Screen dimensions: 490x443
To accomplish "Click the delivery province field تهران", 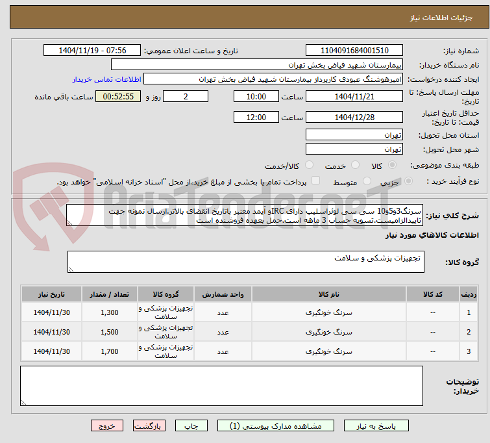I will [354, 134].
